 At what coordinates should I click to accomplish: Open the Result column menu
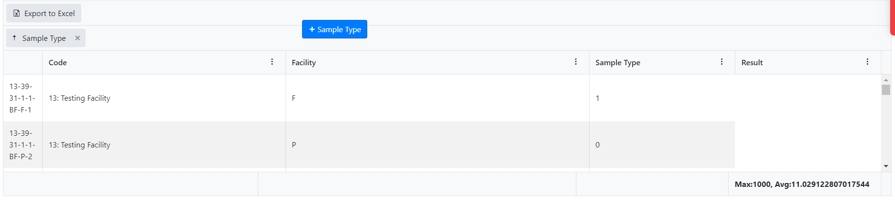coord(867,62)
